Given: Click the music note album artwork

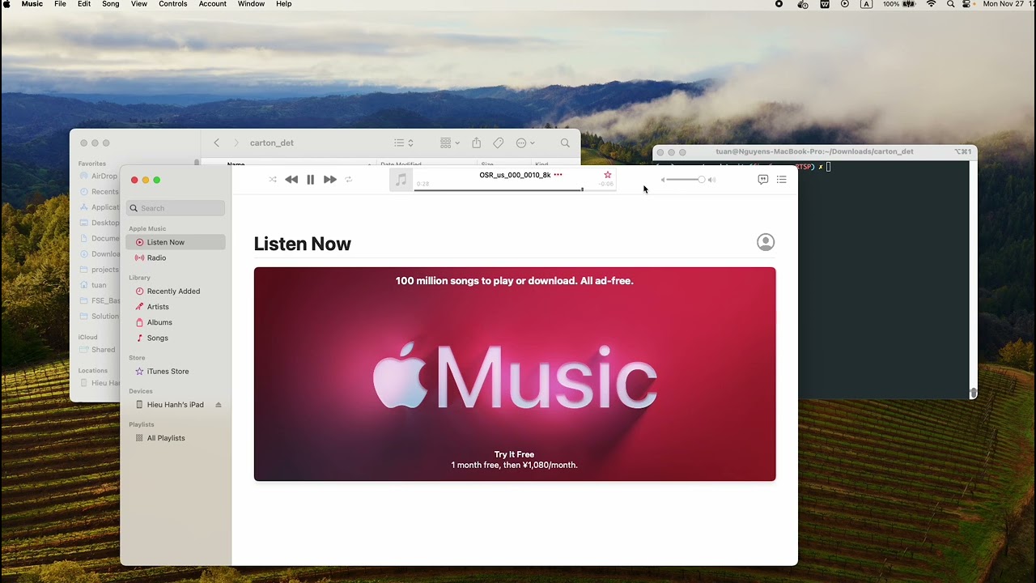Looking at the screenshot, I should [401, 180].
